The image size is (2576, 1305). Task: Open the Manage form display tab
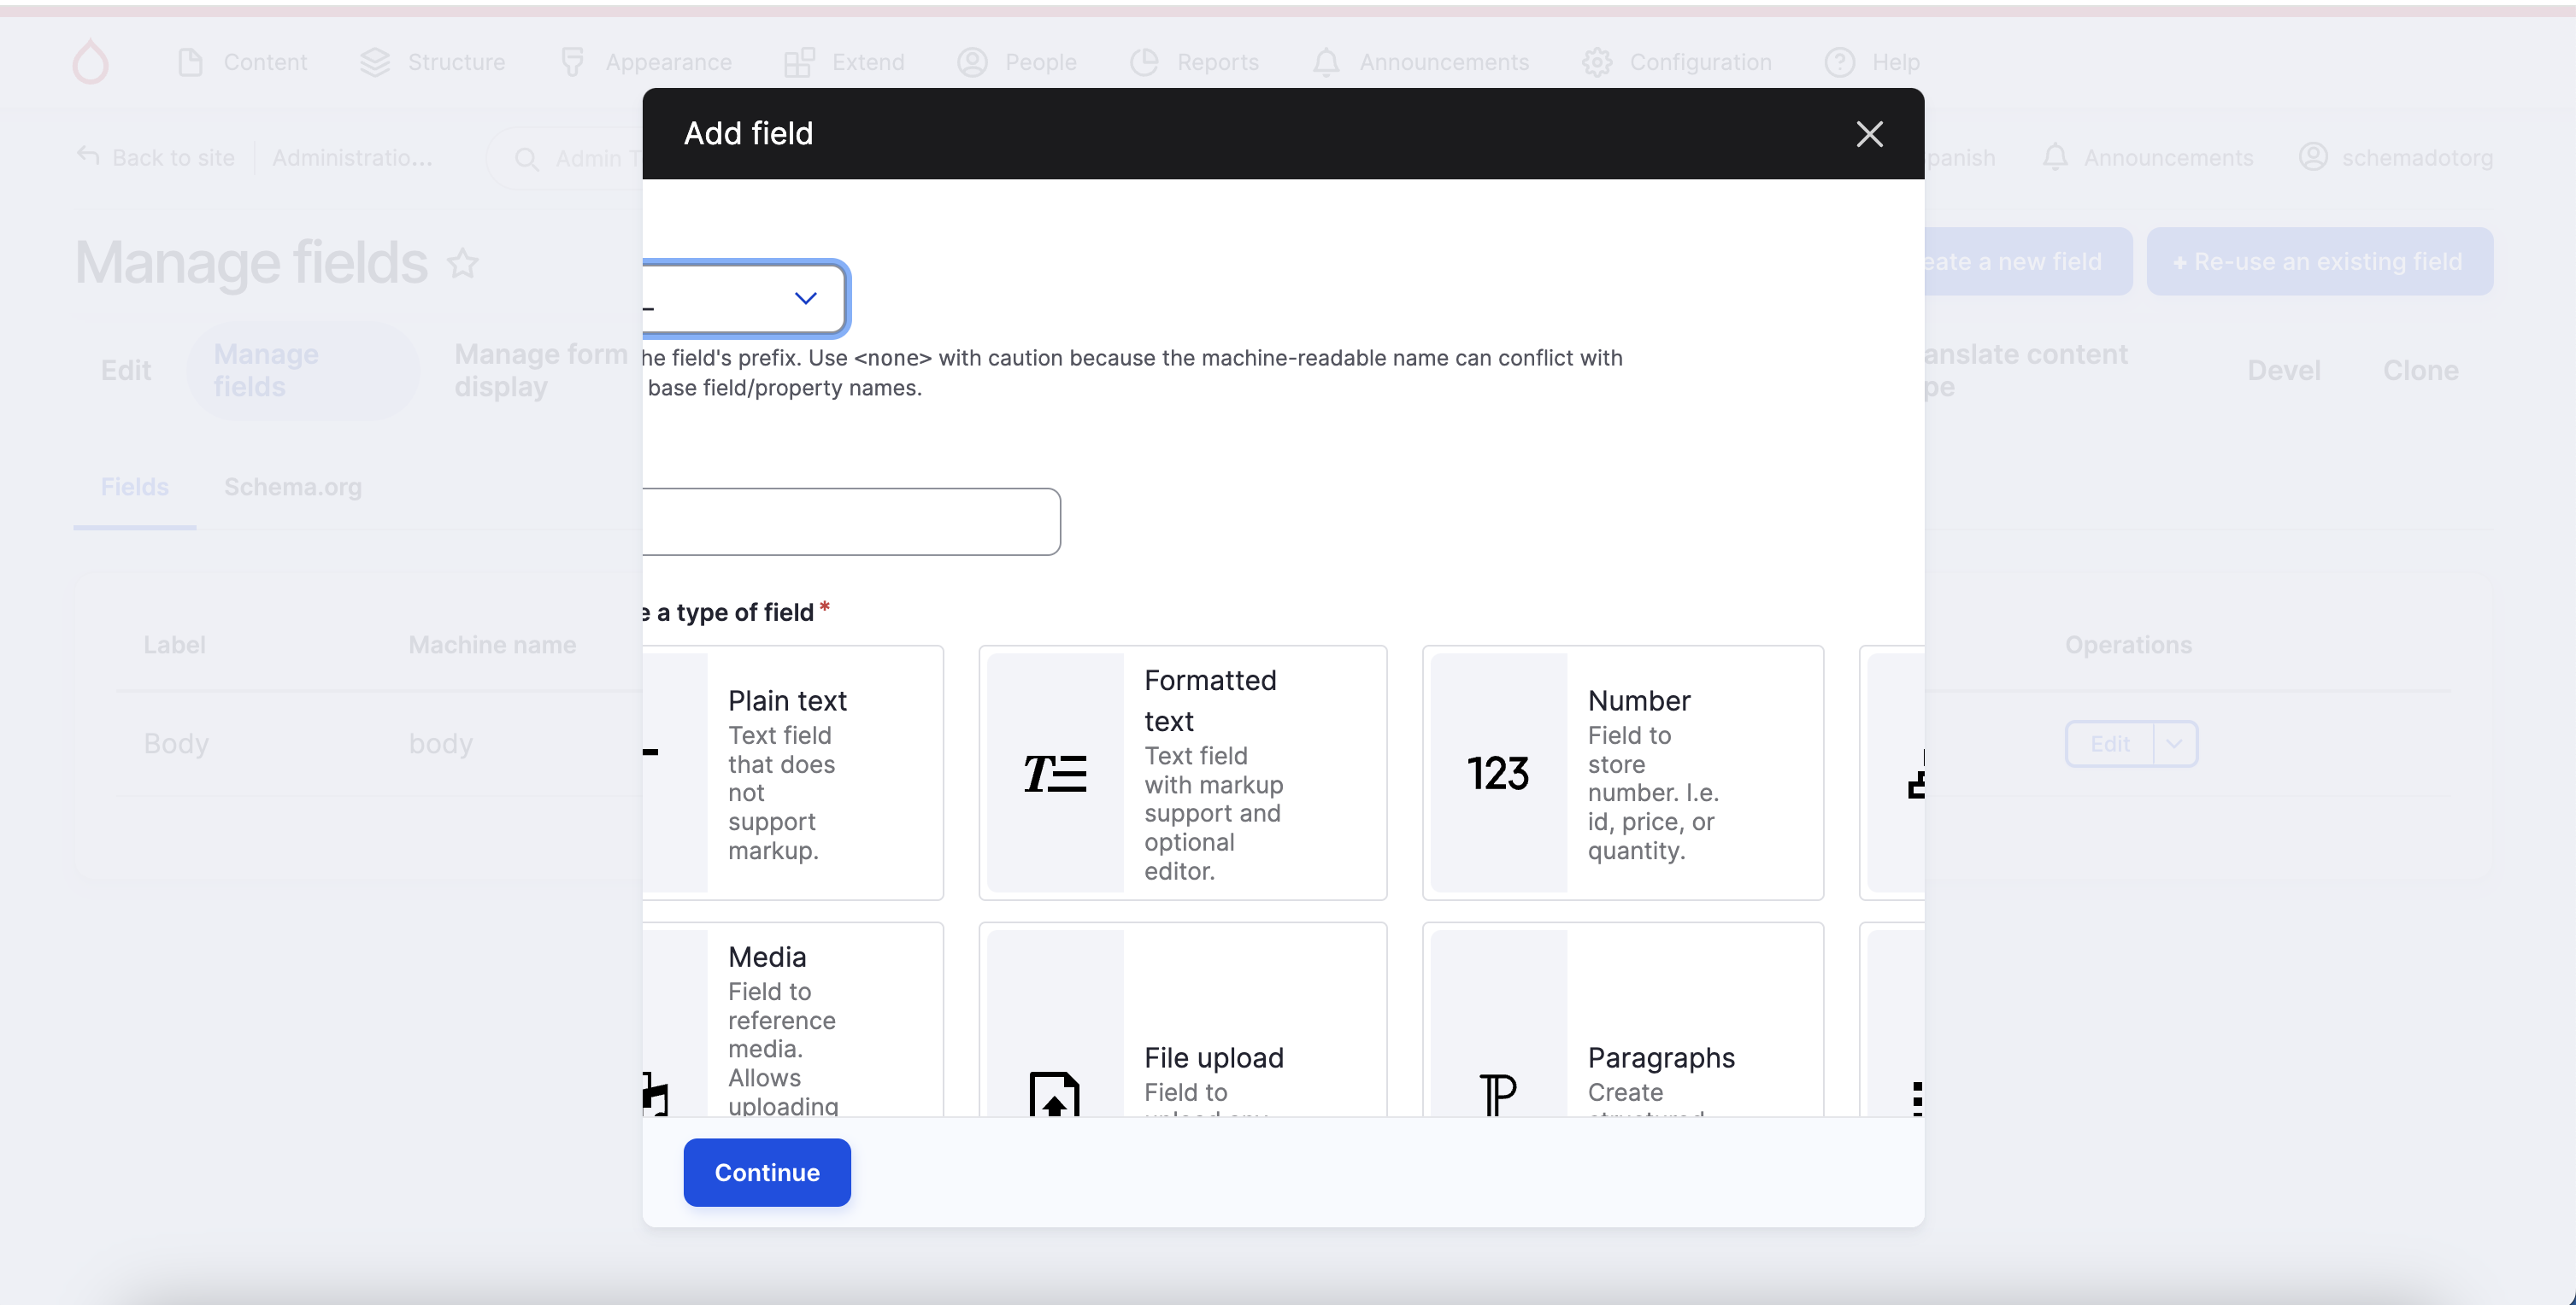[x=540, y=370]
